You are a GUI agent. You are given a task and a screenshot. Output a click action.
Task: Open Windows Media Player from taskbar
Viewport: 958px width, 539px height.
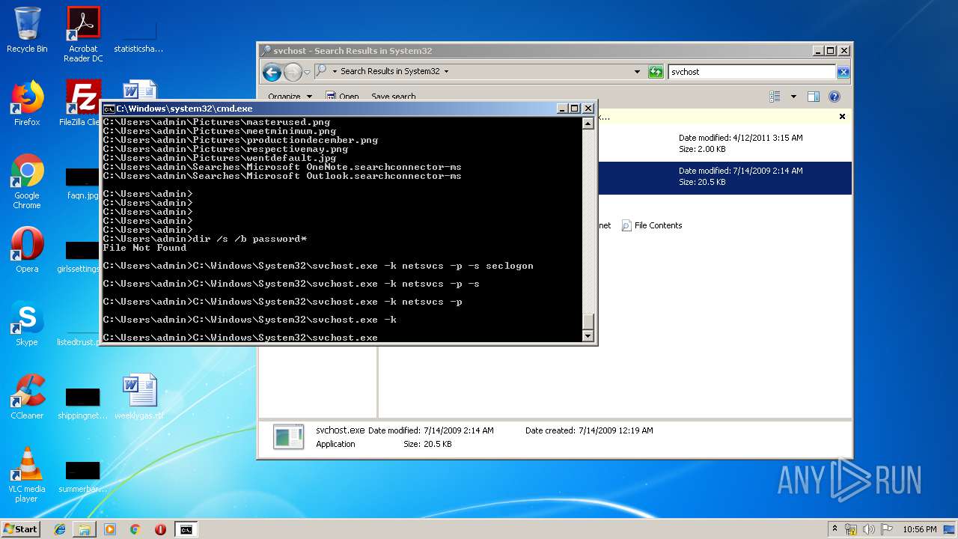coord(110,529)
